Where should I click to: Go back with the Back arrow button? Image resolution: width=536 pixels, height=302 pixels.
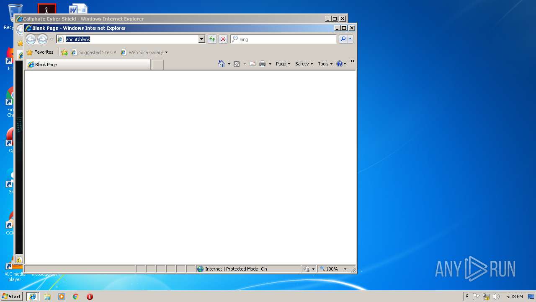31,39
